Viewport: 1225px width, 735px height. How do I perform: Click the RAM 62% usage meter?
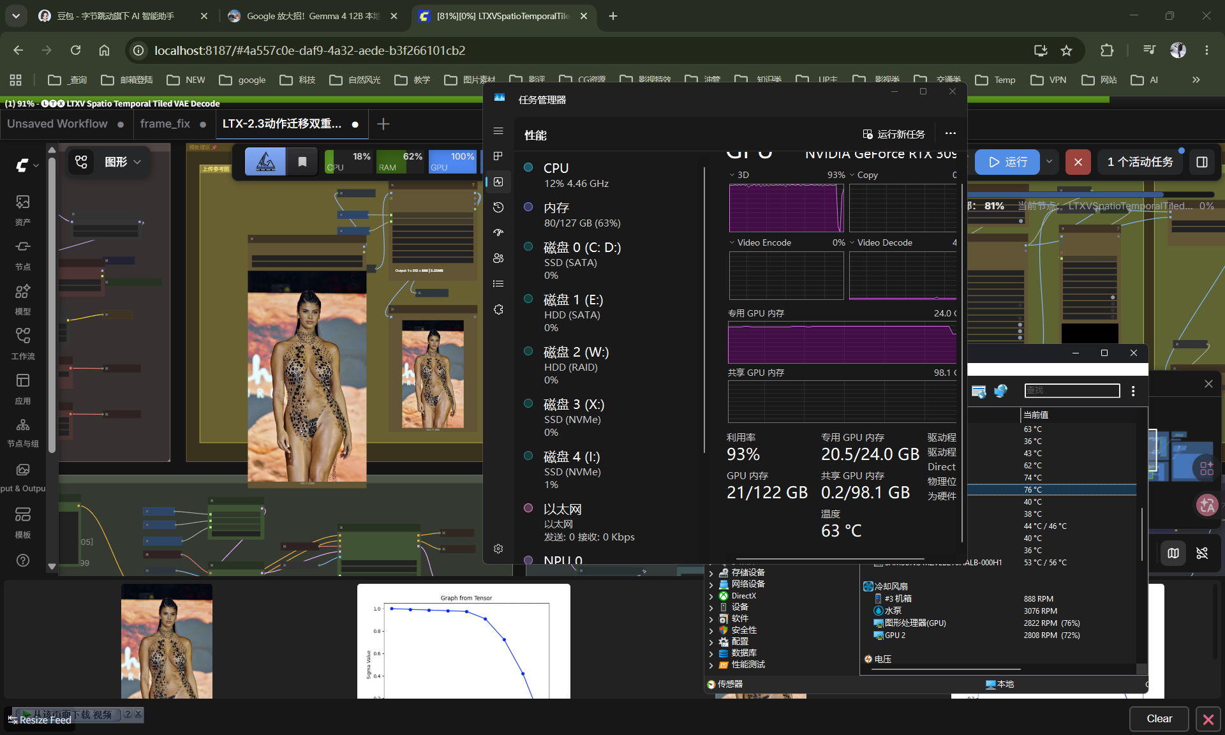[x=400, y=162]
